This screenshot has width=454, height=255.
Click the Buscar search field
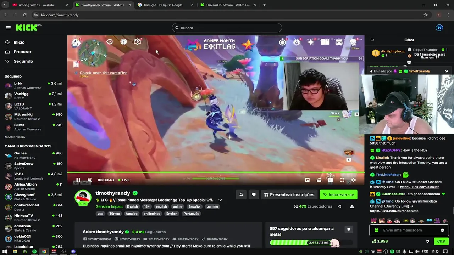point(227,28)
